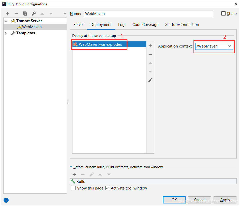Focus the Name input field
240x206 pixels.
coord(148,14)
